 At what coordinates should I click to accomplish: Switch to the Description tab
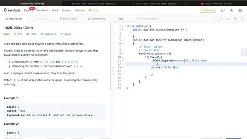[14, 19]
